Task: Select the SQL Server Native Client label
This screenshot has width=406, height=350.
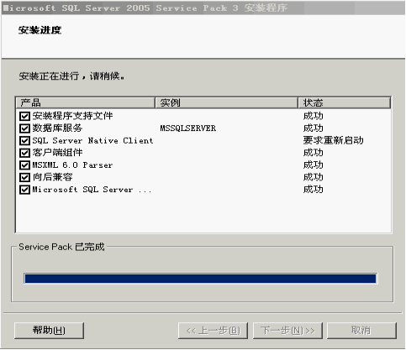Action: click(92, 141)
